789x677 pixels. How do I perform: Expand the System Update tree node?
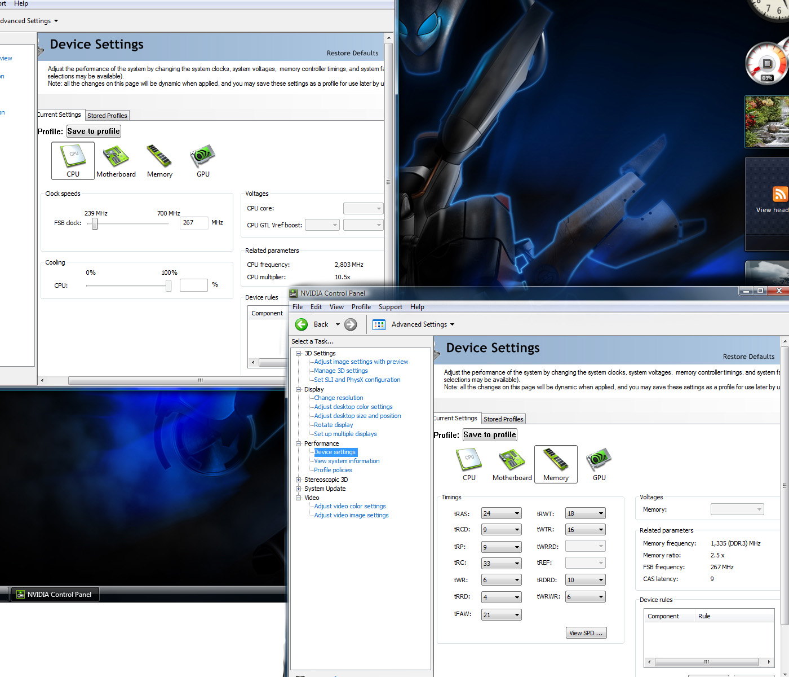point(299,489)
